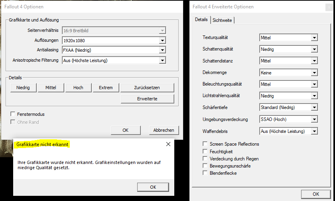
Task: Click the Fallout 4 Optionen title bar
Action: [x=92, y=7]
